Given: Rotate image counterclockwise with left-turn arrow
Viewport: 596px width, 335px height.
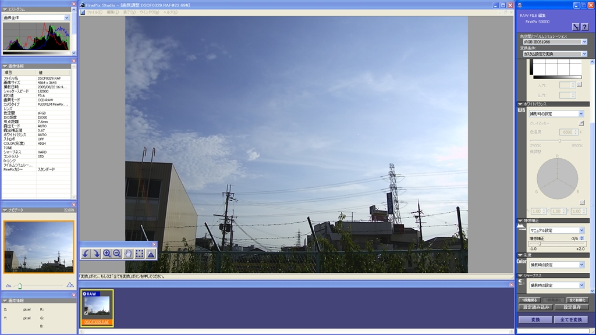Looking at the screenshot, I should tap(86, 254).
